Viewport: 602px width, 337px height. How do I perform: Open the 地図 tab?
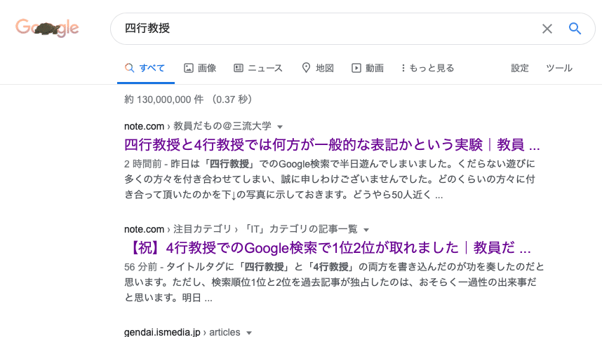click(x=318, y=68)
